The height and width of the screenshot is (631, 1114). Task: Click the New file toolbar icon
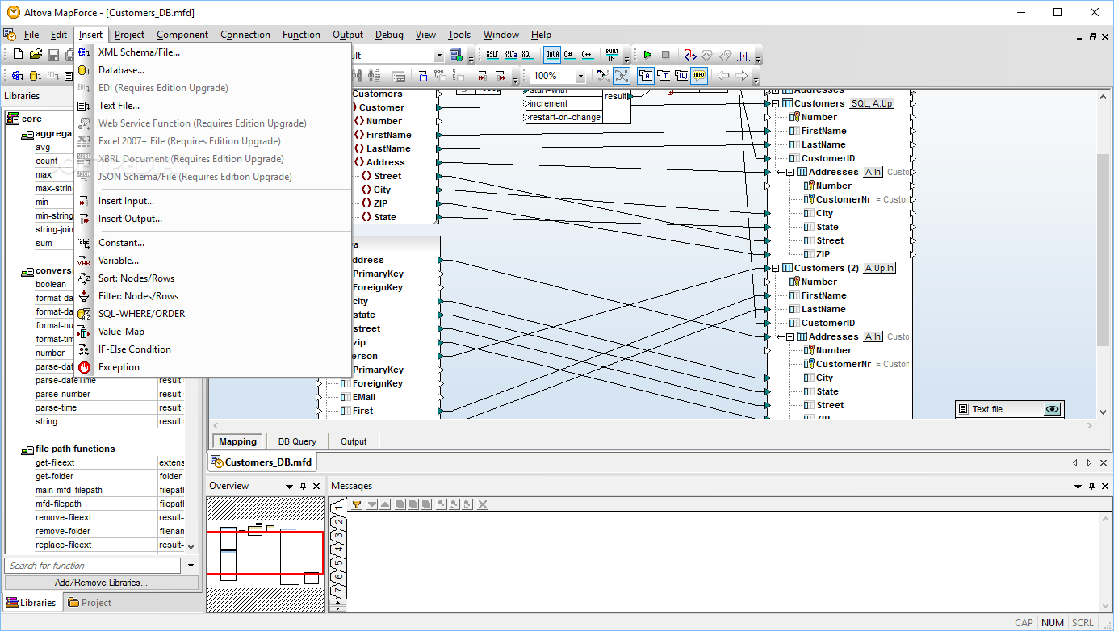[18, 54]
